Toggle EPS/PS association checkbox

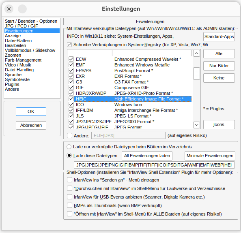71,71
